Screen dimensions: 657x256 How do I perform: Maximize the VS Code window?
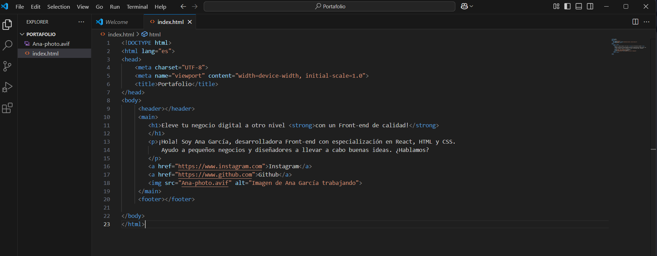coord(626,6)
